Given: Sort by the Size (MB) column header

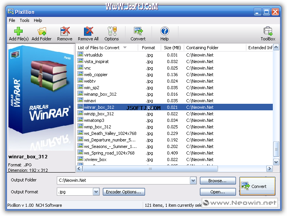Looking at the screenshot, I should pyautogui.click(x=172, y=48).
